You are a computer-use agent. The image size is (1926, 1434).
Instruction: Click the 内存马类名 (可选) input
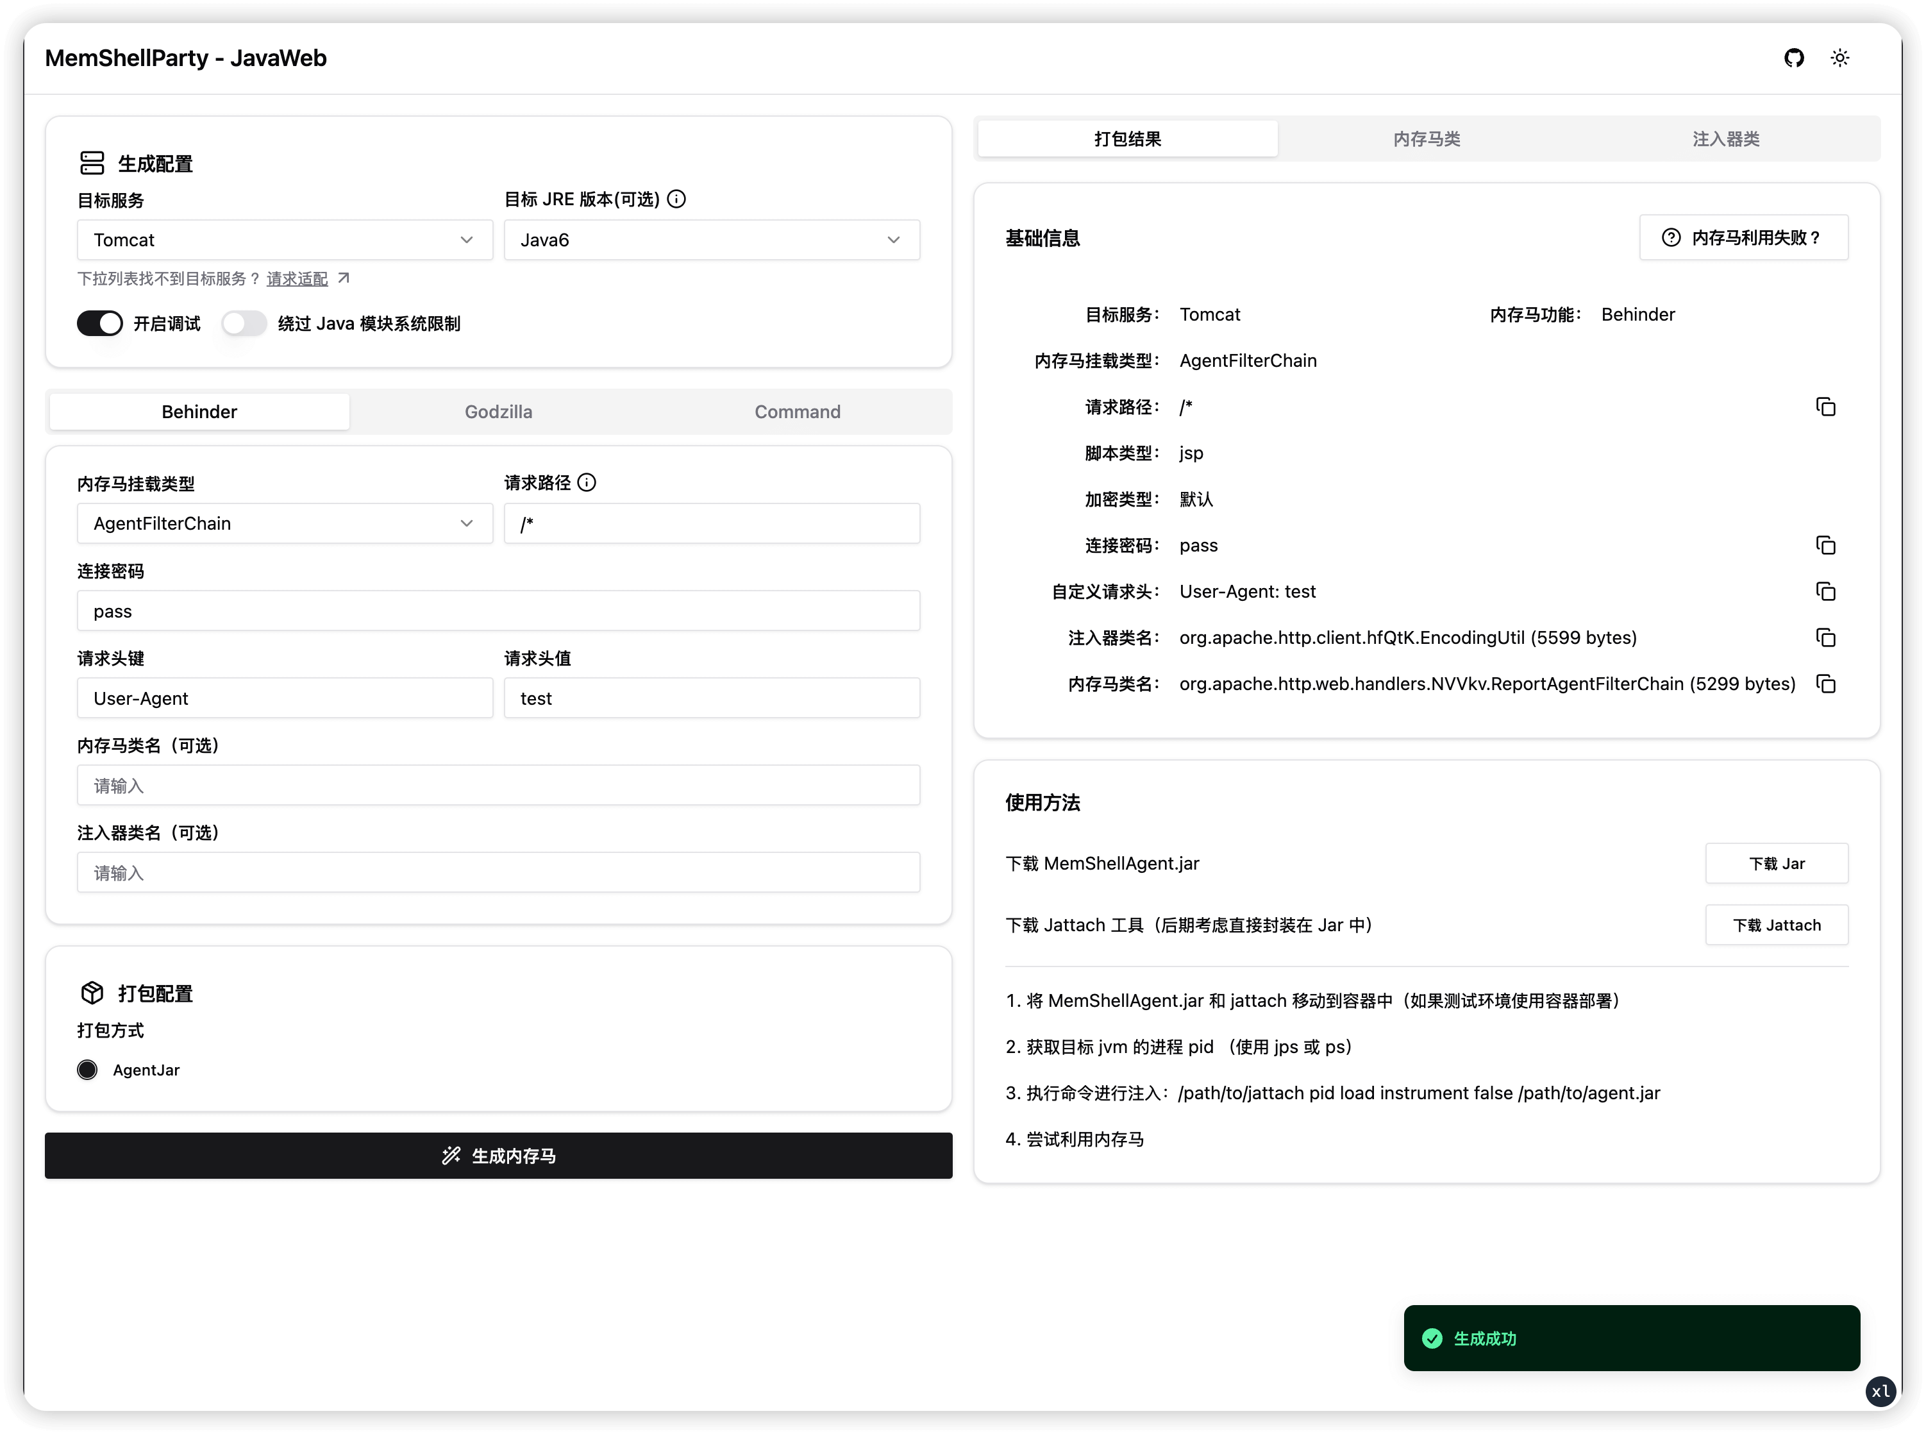pos(499,786)
